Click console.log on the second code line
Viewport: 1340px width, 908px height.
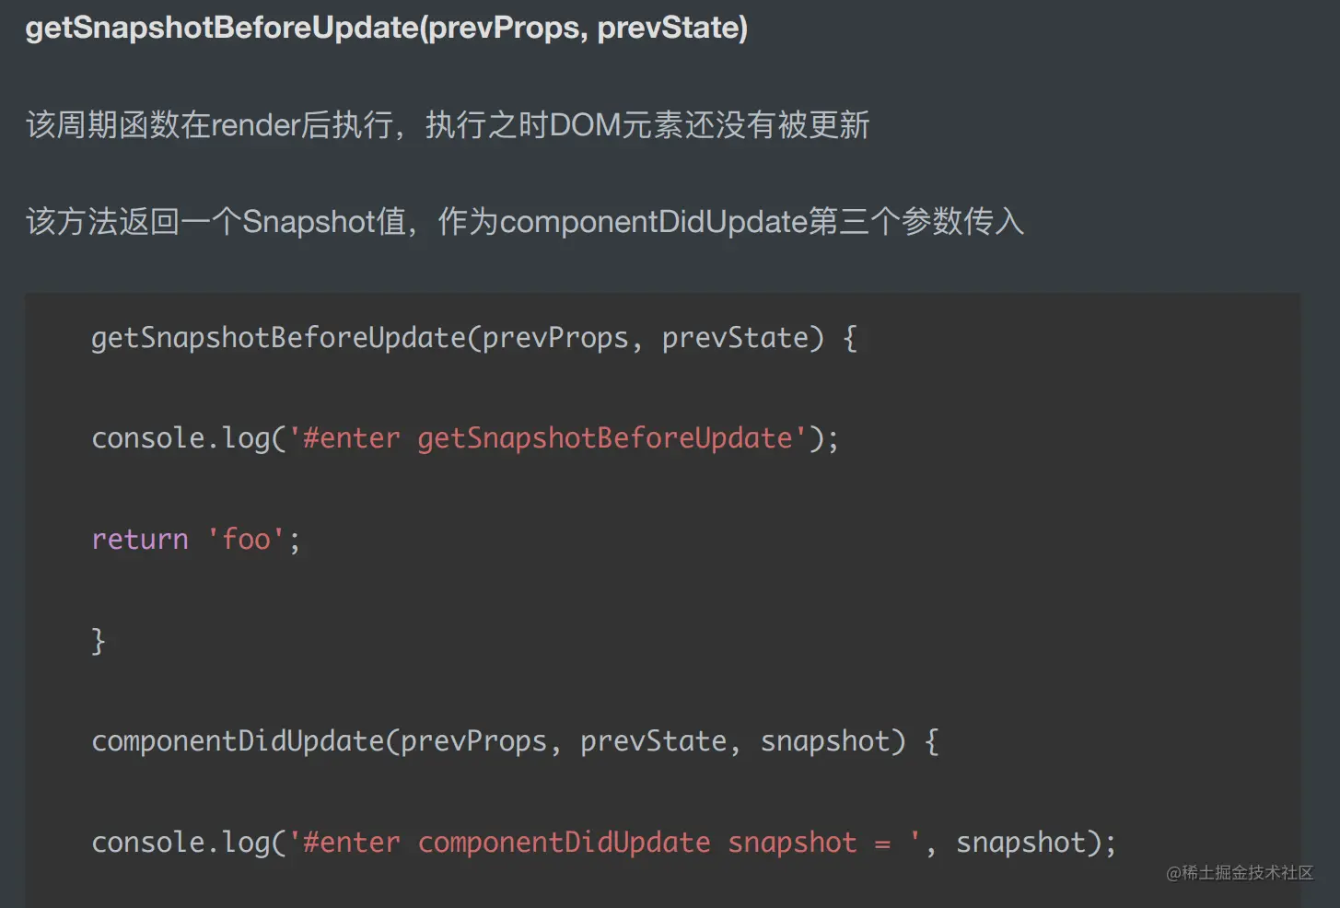pos(181,438)
